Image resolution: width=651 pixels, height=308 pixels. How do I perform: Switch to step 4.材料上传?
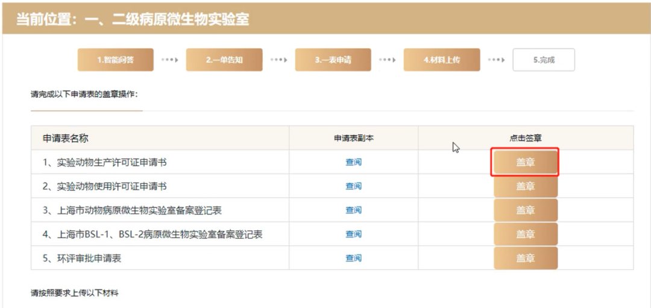(x=441, y=60)
